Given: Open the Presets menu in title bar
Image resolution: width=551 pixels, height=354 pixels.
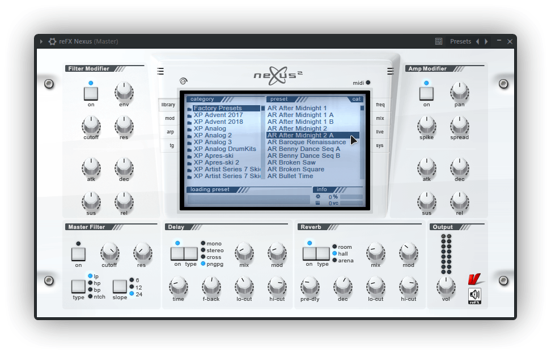Looking at the screenshot, I should click(x=460, y=41).
